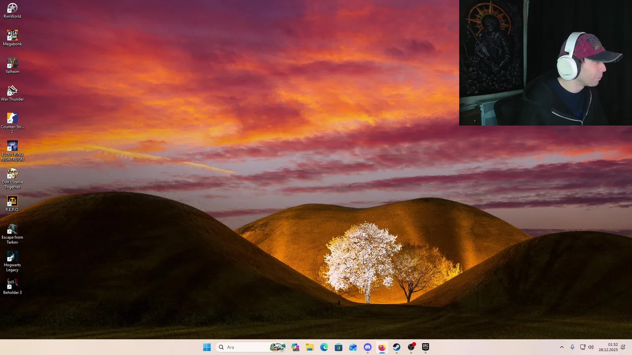The width and height of the screenshot is (632, 355).
Task: Click the Don't Starve Together shortcut
Action: 12,178
